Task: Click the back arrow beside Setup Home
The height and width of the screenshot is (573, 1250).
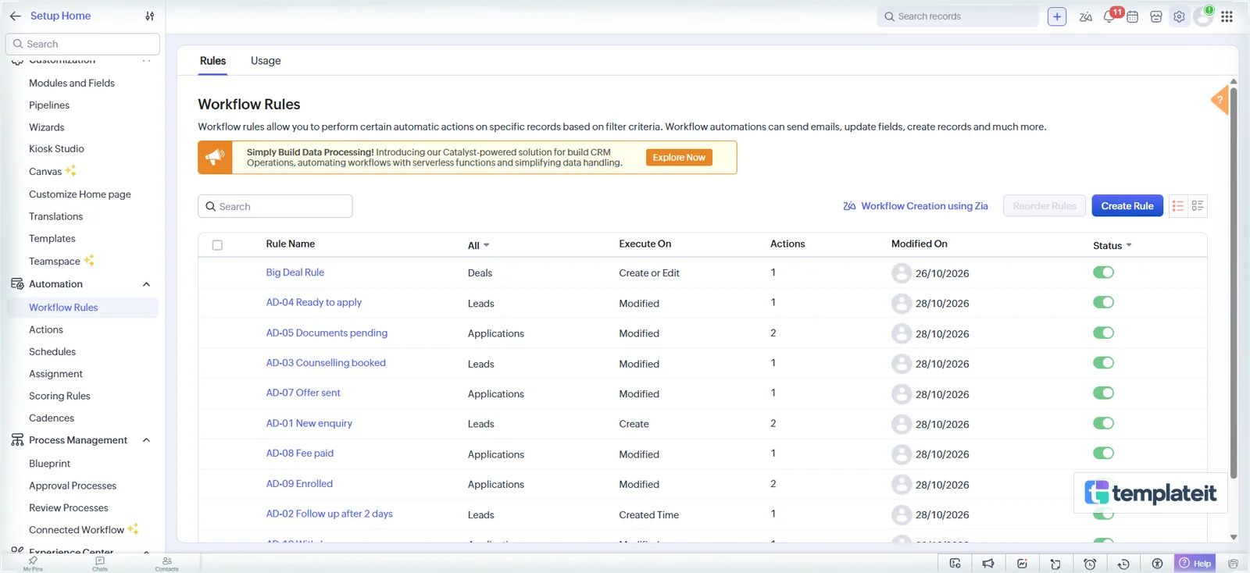Action: (x=16, y=16)
